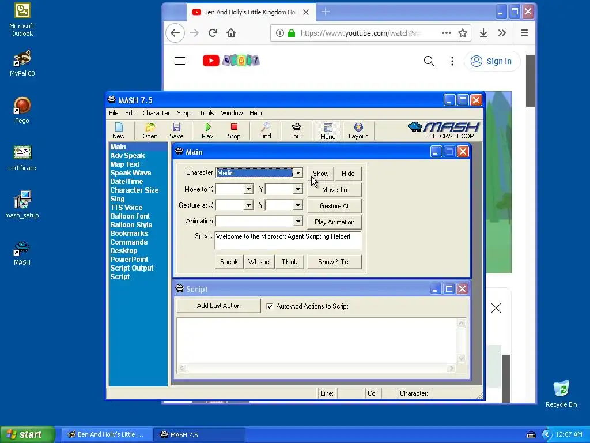Open the Help menu

pyautogui.click(x=255, y=113)
